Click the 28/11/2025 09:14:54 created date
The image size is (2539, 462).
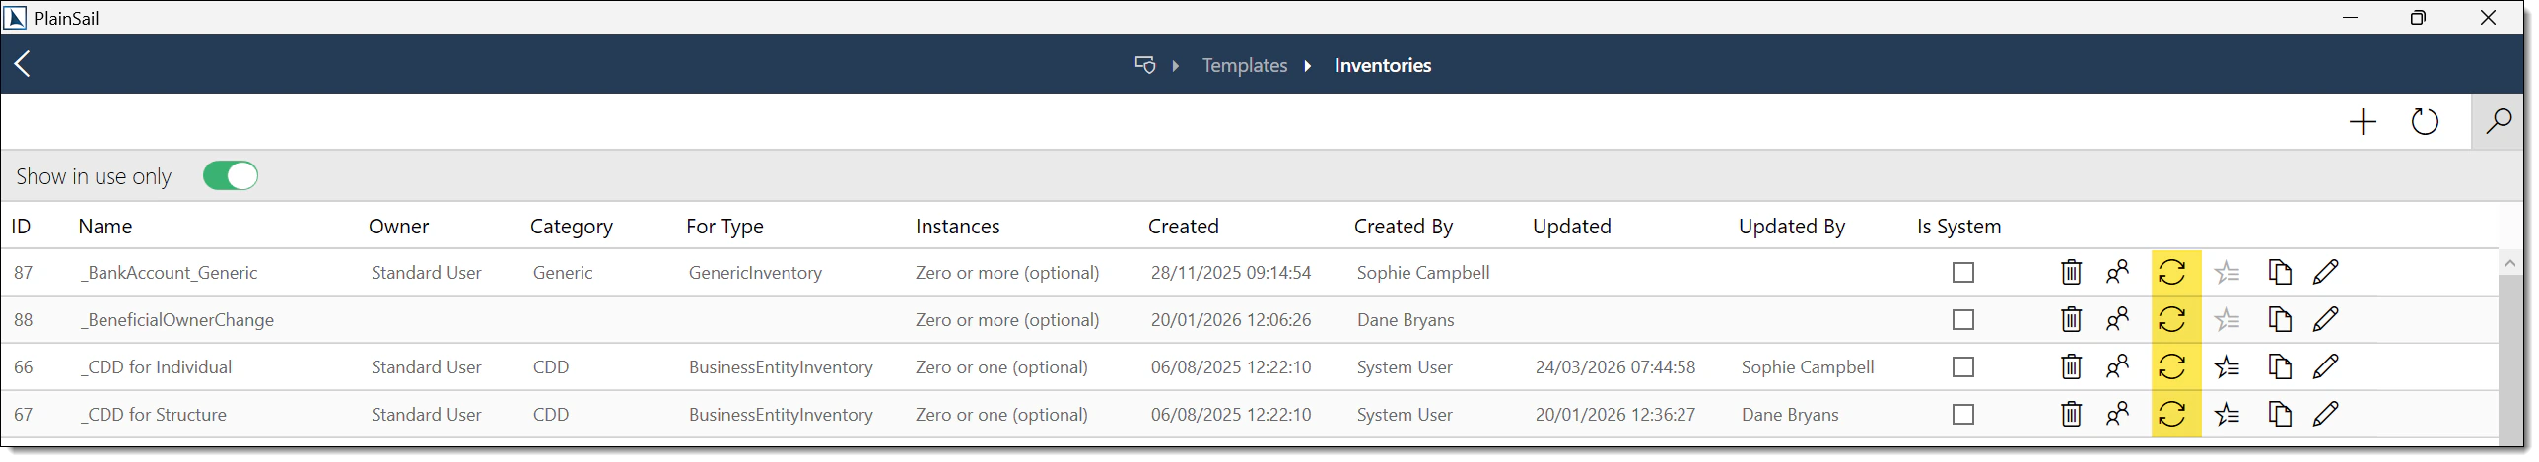click(x=1231, y=273)
